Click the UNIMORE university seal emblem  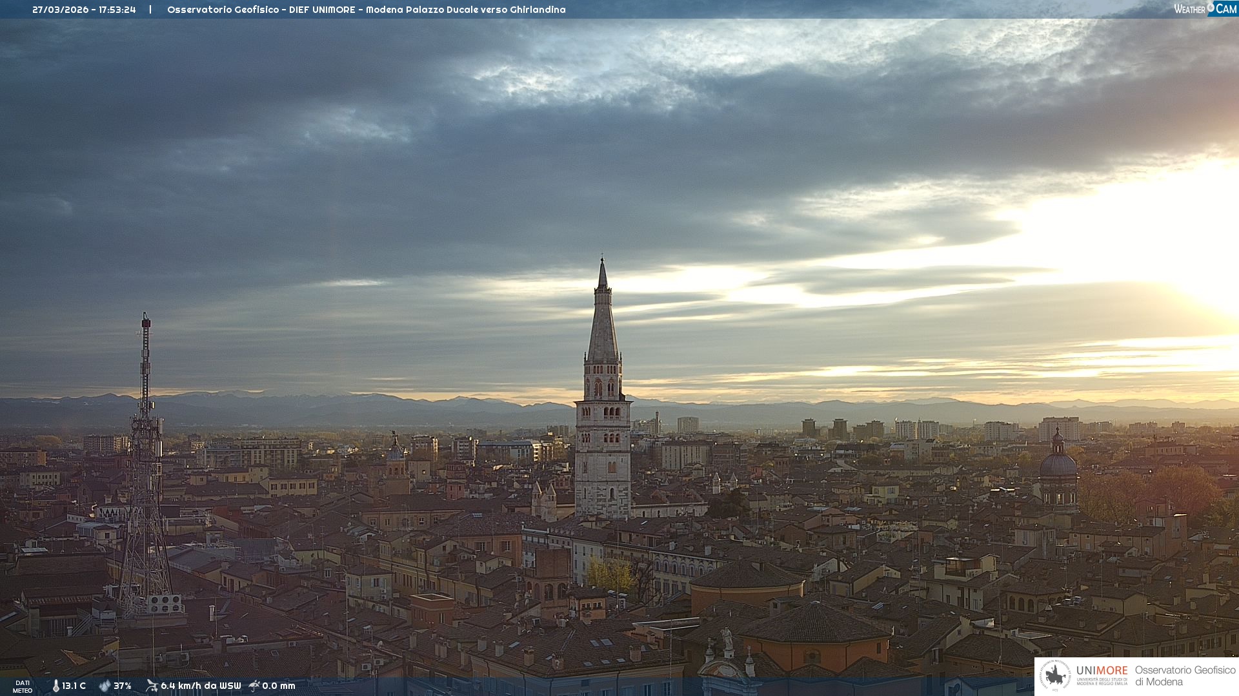[1055, 676]
